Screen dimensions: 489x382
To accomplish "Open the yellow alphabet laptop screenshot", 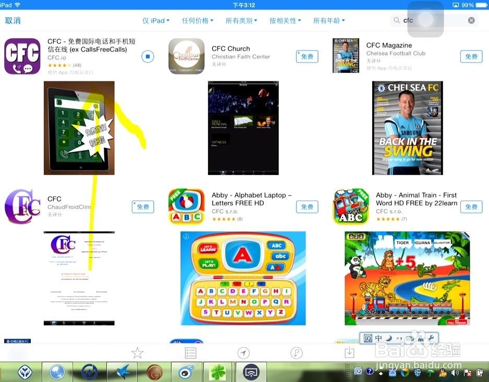I will pyautogui.click(x=243, y=278).
